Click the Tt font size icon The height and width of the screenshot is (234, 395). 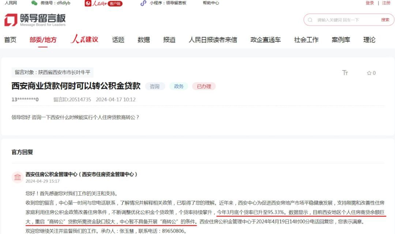click(345, 73)
